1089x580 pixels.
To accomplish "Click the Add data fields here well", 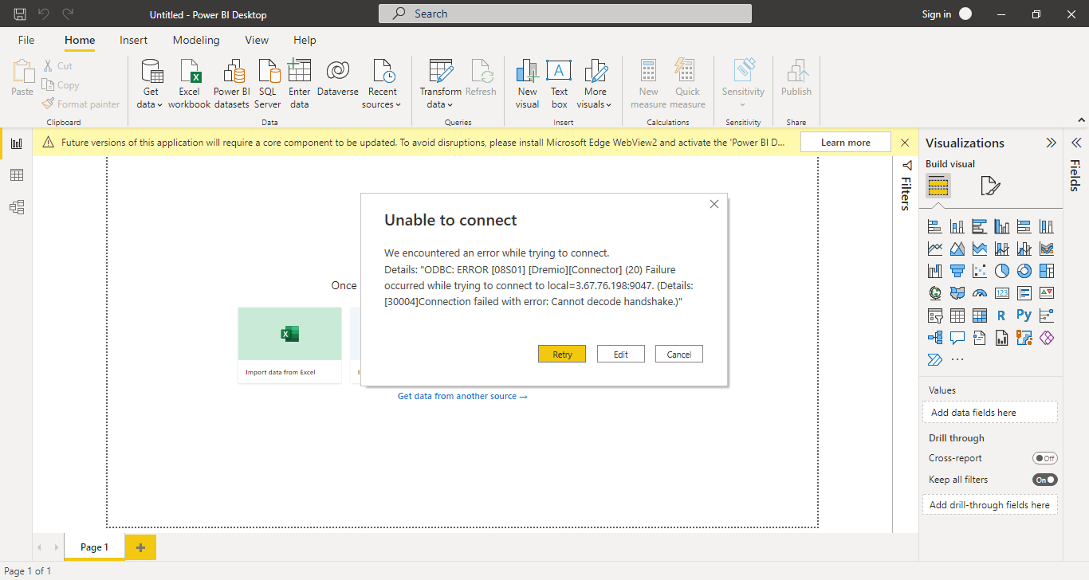I will [990, 412].
